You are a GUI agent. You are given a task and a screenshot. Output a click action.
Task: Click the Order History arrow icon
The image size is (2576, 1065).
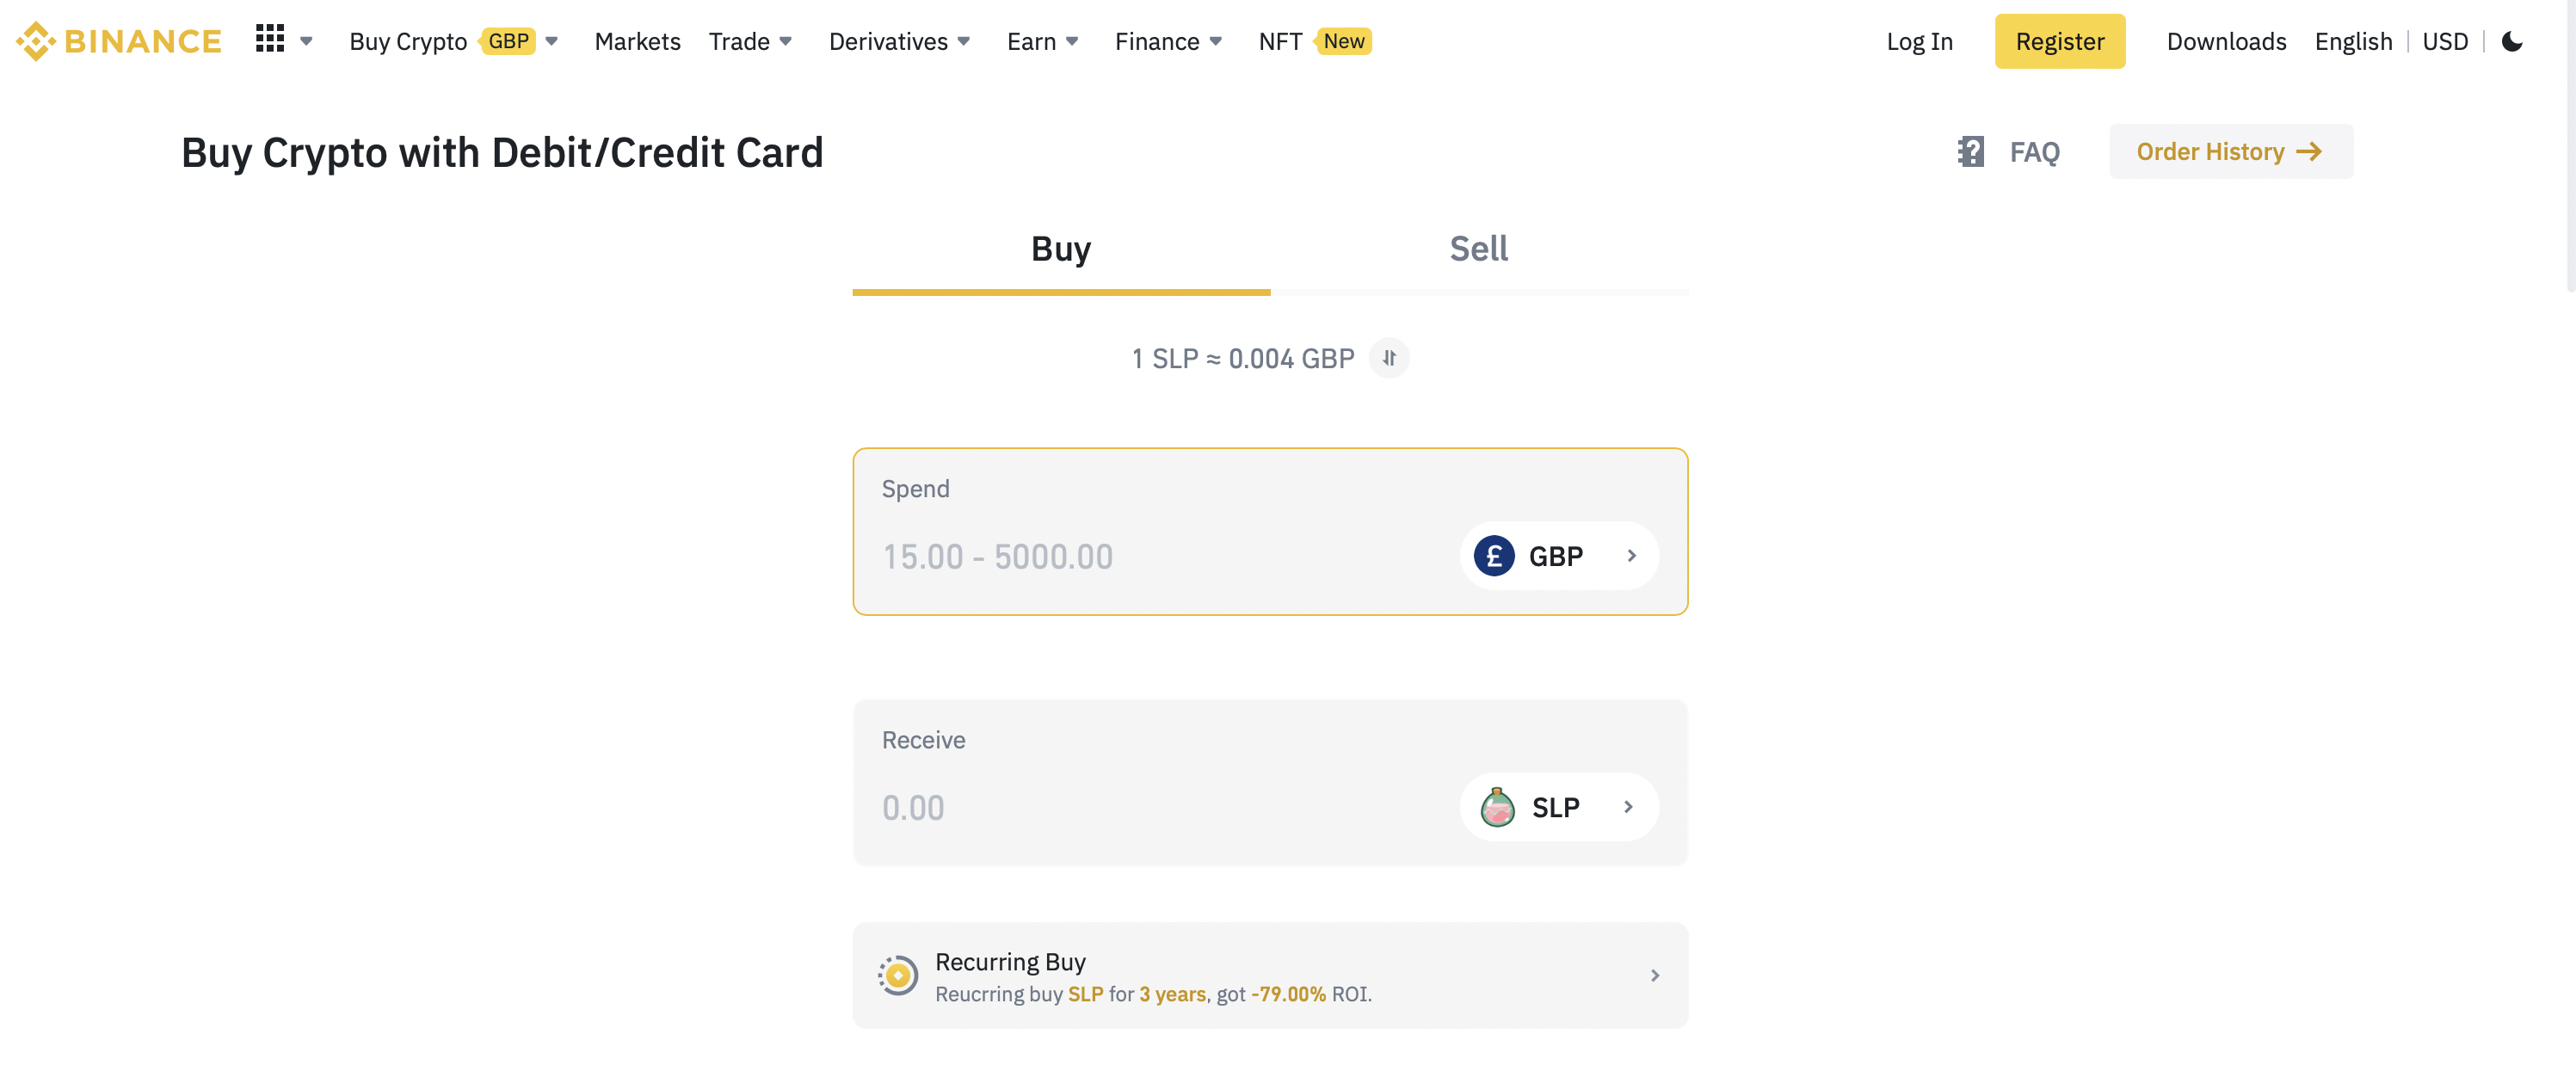tap(2309, 152)
